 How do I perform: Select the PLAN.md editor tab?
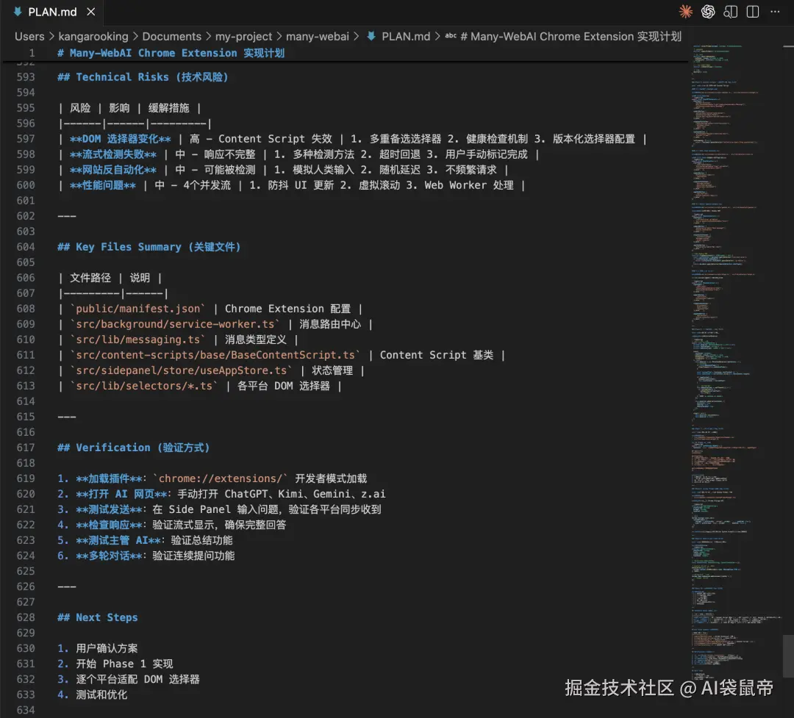pos(51,11)
